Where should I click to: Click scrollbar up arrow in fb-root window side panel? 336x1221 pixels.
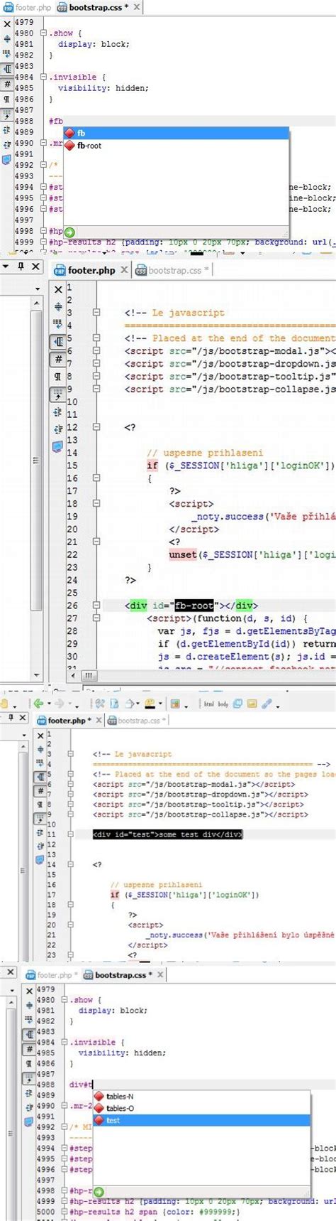click(x=37, y=303)
